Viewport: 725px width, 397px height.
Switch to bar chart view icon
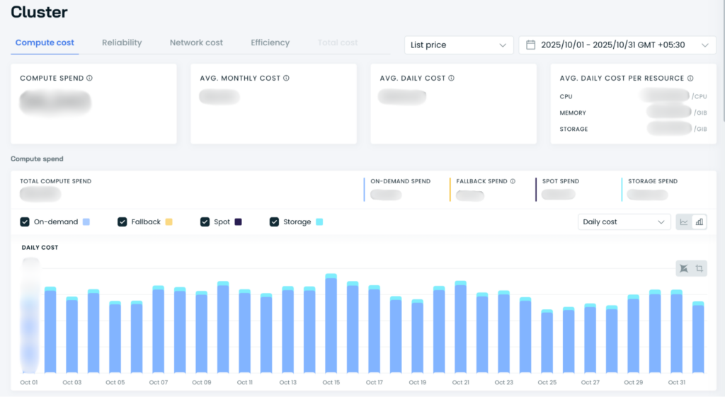click(x=700, y=221)
